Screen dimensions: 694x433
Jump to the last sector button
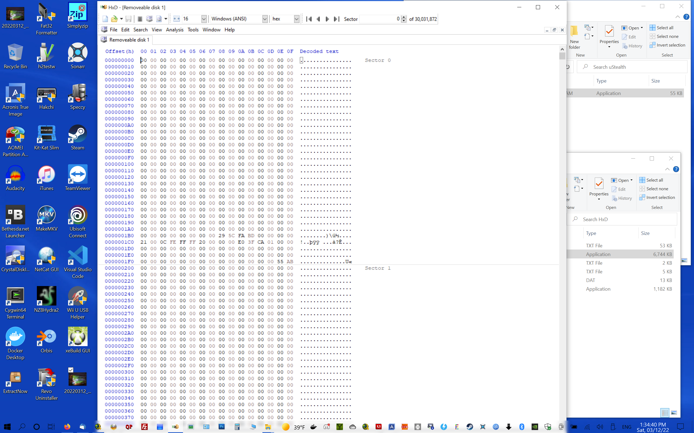[x=336, y=19]
